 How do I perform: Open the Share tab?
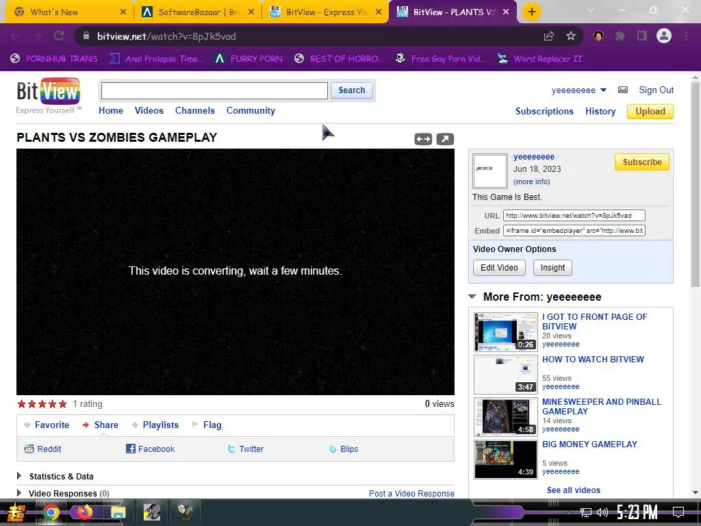[101, 425]
